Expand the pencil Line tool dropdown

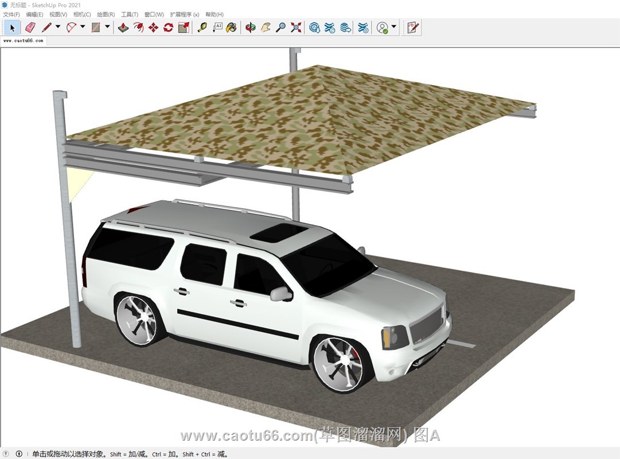tap(58, 27)
